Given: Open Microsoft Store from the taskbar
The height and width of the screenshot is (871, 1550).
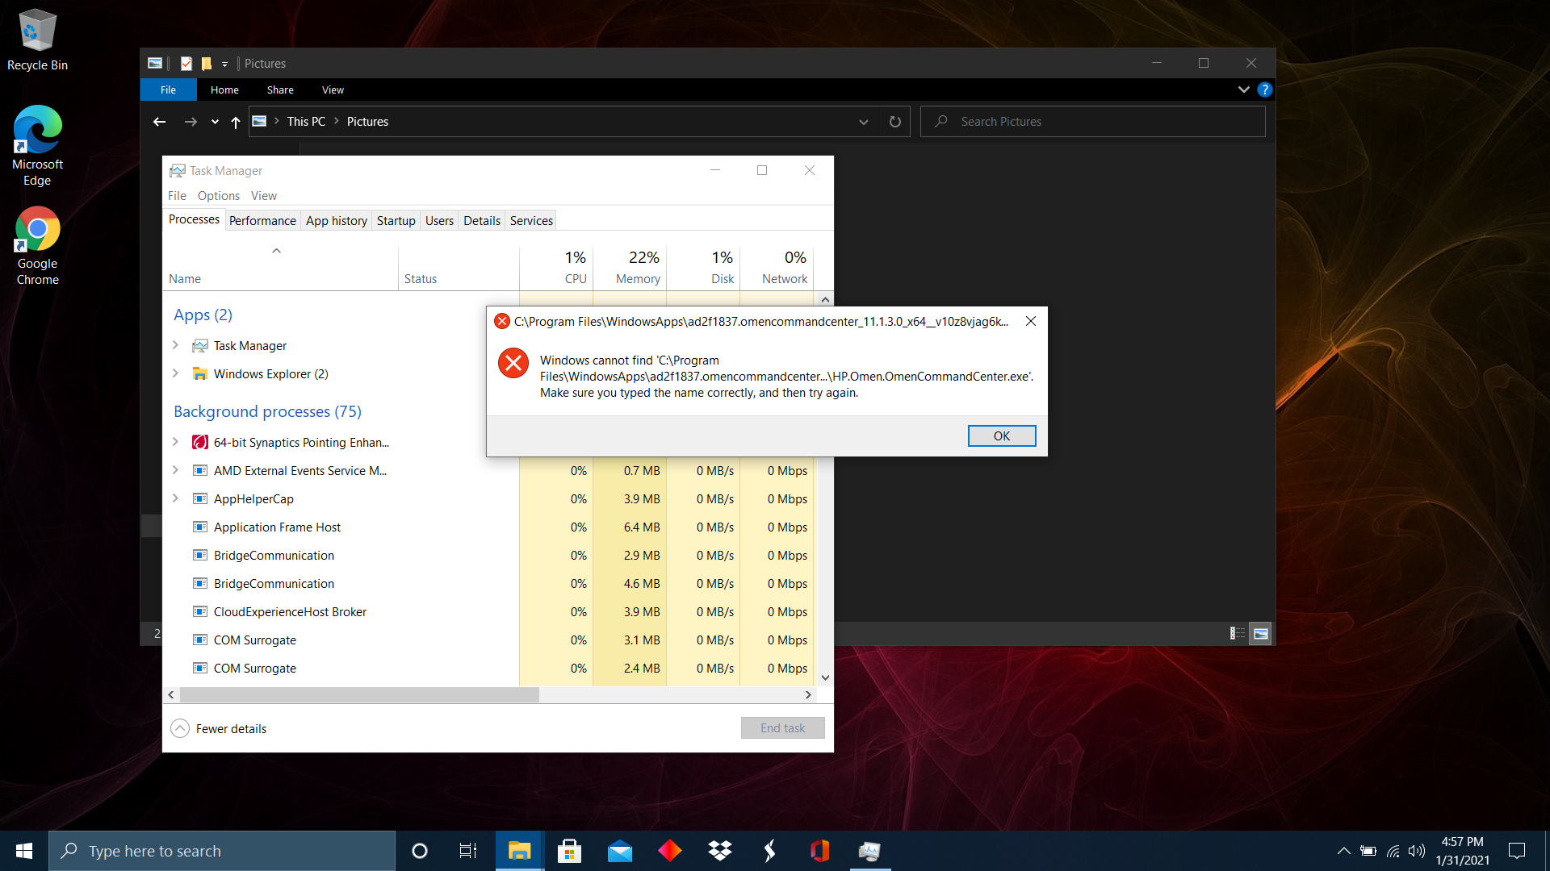Looking at the screenshot, I should point(569,851).
